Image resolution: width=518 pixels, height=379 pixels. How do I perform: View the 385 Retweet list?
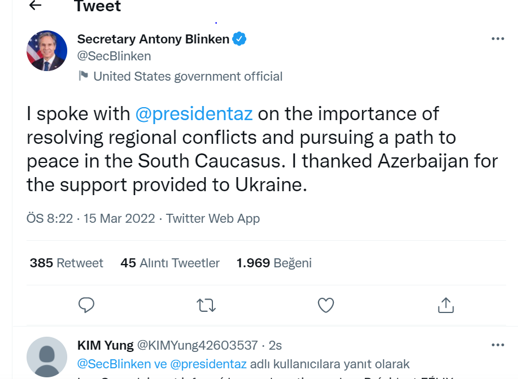[x=67, y=263]
